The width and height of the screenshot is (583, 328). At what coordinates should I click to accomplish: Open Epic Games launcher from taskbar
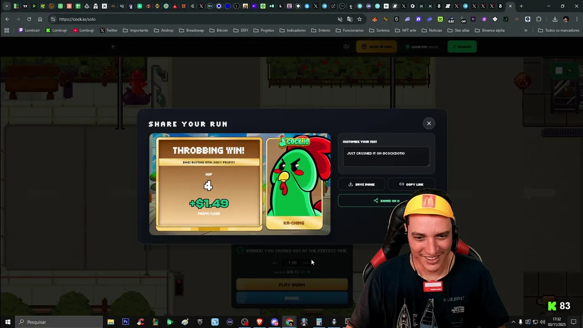tap(200, 322)
